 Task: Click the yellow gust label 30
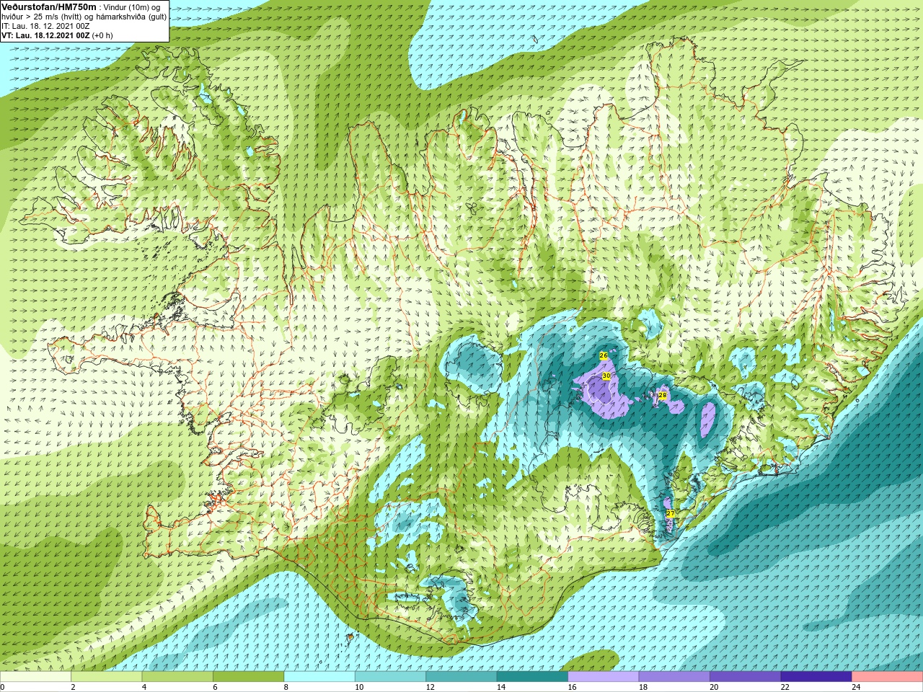[x=606, y=376]
